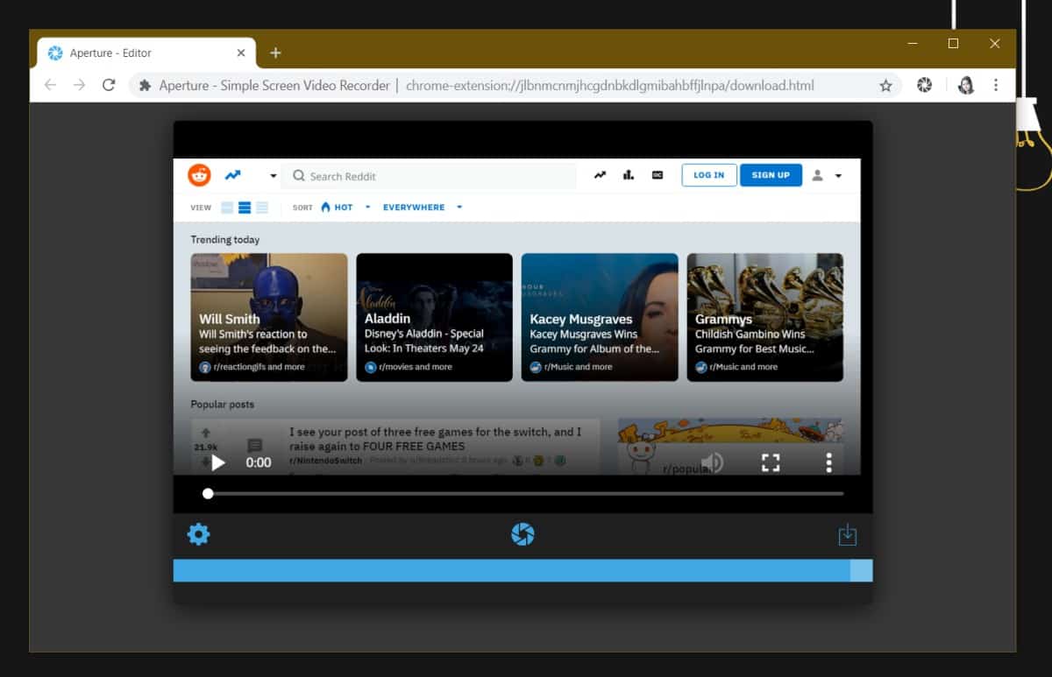Click the light-blue end handle of trim bar
The height and width of the screenshot is (677, 1052).
(x=862, y=570)
